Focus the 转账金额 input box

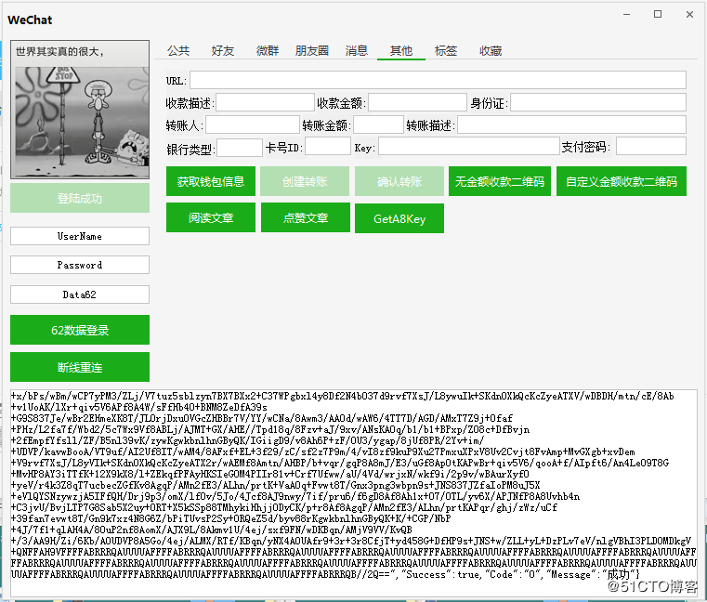pyautogui.click(x=378, y=124)
